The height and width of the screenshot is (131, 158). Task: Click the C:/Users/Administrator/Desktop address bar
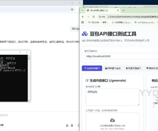[x=133, y=17]
